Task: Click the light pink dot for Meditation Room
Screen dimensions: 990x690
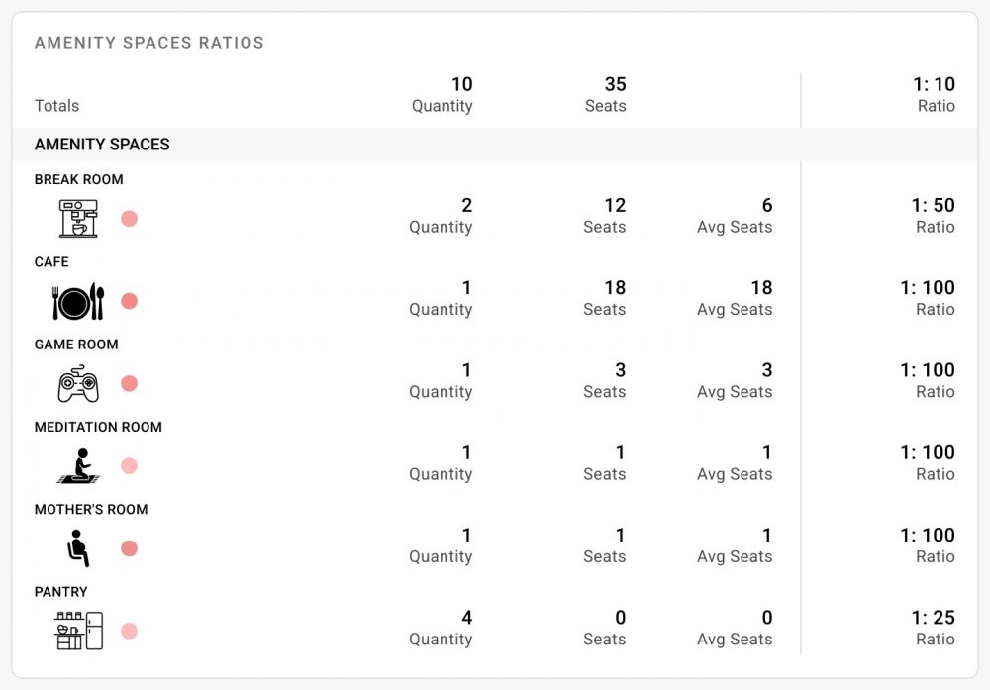Action: [130, 466]
